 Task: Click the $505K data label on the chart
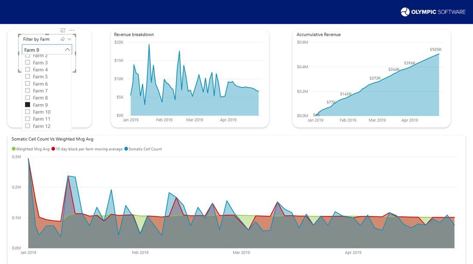pyautogui.click(x=436, y=49)
